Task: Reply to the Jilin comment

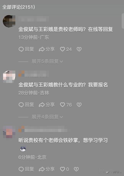Action: click(x=26, y=105)
